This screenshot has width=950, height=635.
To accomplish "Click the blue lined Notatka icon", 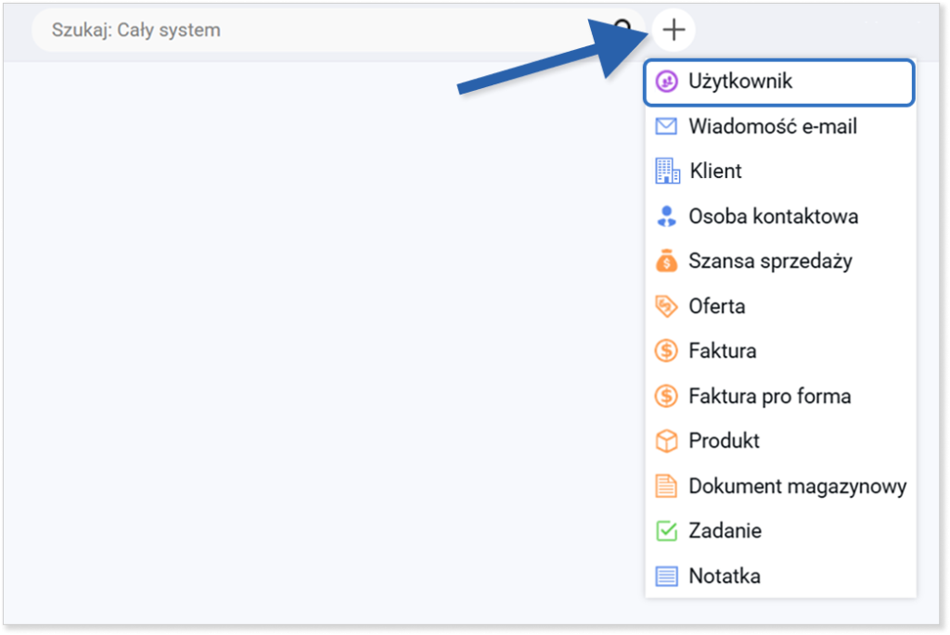I will pyautogui.click(x=666, y=576).
